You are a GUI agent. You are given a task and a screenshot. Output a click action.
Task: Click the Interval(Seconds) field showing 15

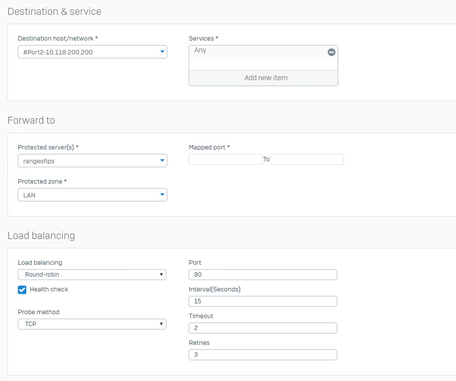262,301
